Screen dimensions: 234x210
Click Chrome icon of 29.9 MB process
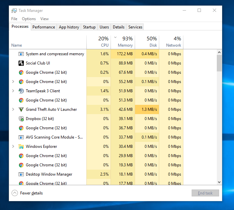[21, 156]
